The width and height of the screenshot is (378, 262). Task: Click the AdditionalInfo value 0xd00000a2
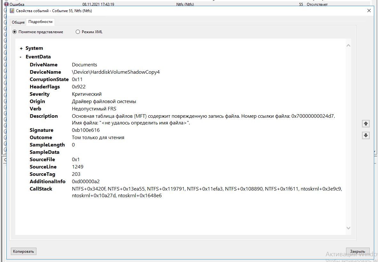coord(86,182)
